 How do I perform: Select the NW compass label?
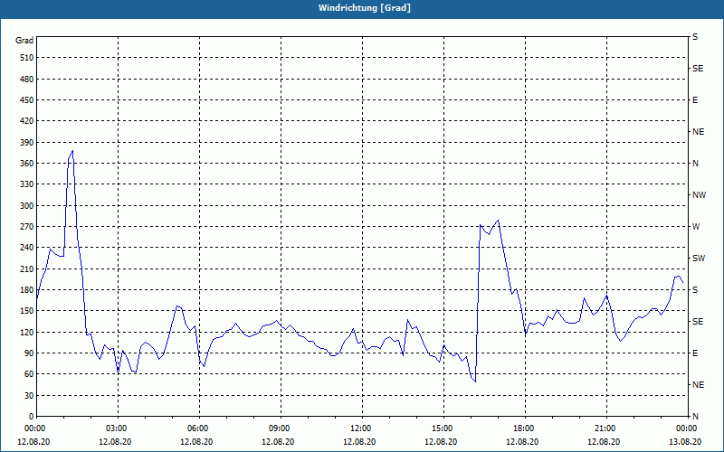tap(699, 195)
